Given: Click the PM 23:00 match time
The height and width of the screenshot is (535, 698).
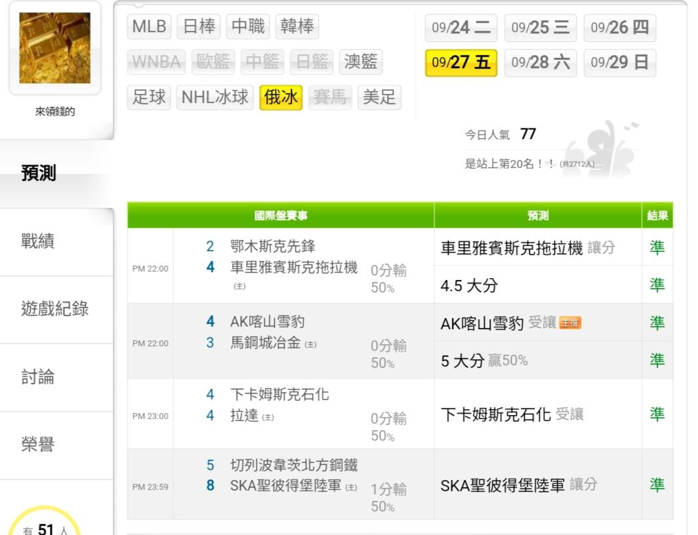Looking at the screenshot, I should 150,416.
